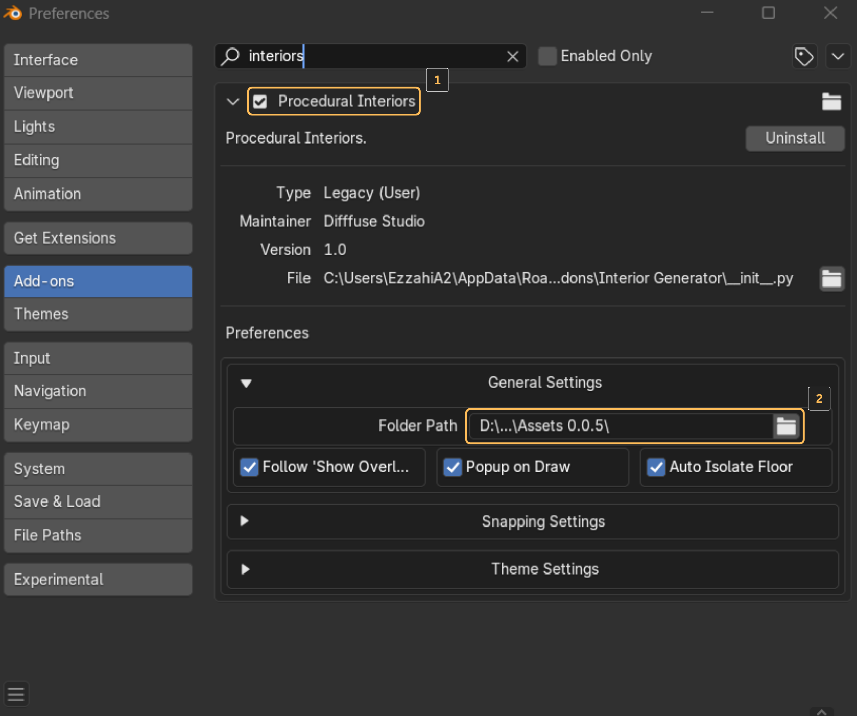
Task: Expand the Snapping Settings panel
Action: coord(245,521)
